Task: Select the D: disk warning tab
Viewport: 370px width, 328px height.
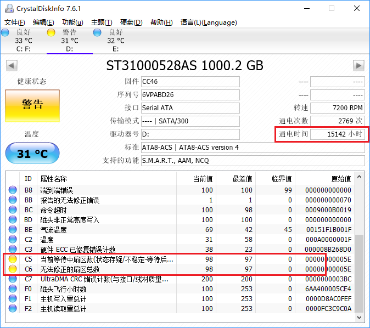Action: coord(70,41)
